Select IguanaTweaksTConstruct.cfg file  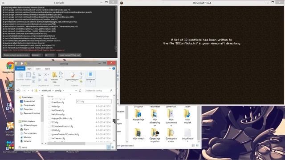click(x=65, y=134)
